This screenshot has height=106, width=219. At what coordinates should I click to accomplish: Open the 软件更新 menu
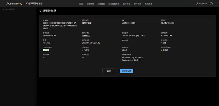click(138, 4)
